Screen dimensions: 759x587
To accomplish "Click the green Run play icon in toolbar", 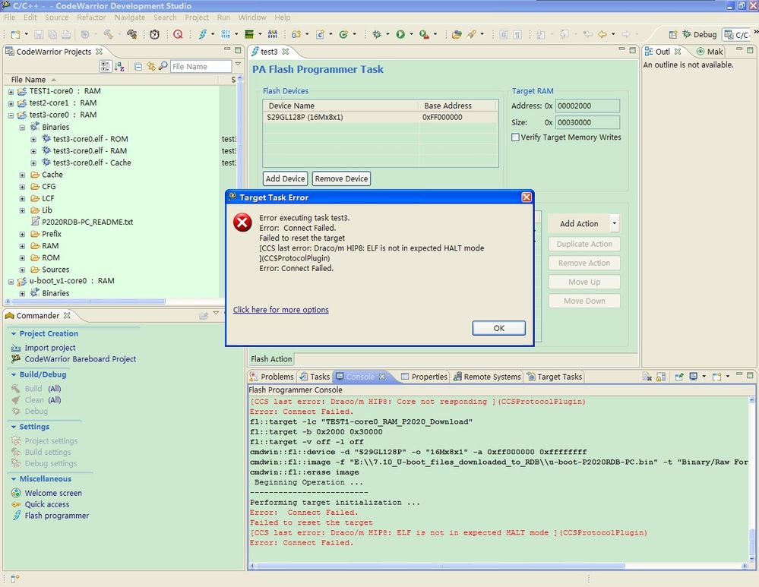I will point(400,34).
